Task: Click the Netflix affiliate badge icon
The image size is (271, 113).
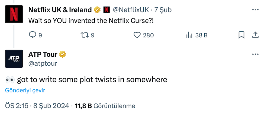Action: click(107, 10)
